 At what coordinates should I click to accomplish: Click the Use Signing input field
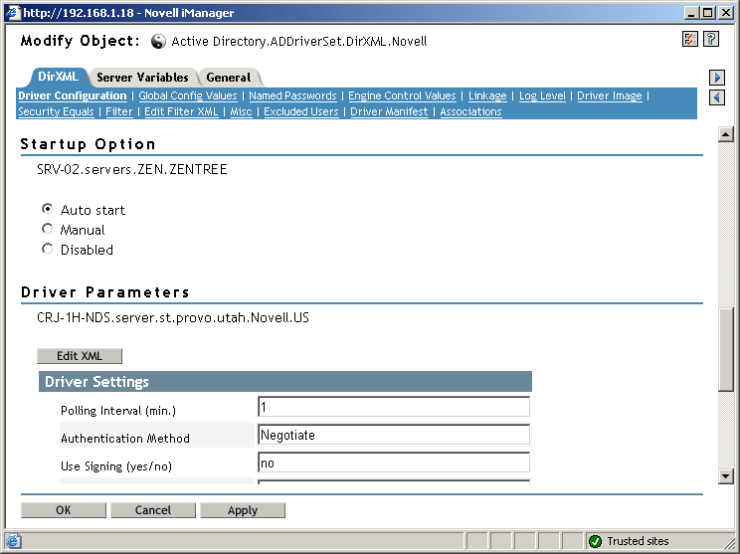click(394, 462)
